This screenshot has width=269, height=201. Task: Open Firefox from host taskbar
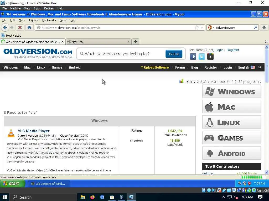(x=92, y=197)
